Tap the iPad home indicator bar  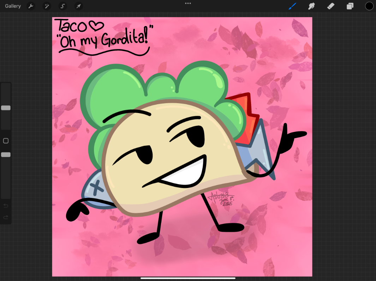coord(188,278)
